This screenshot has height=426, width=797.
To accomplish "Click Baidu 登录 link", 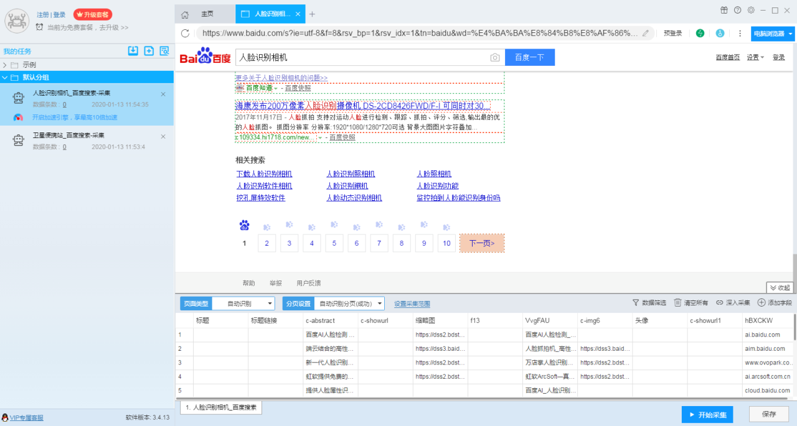I will 779,57.
